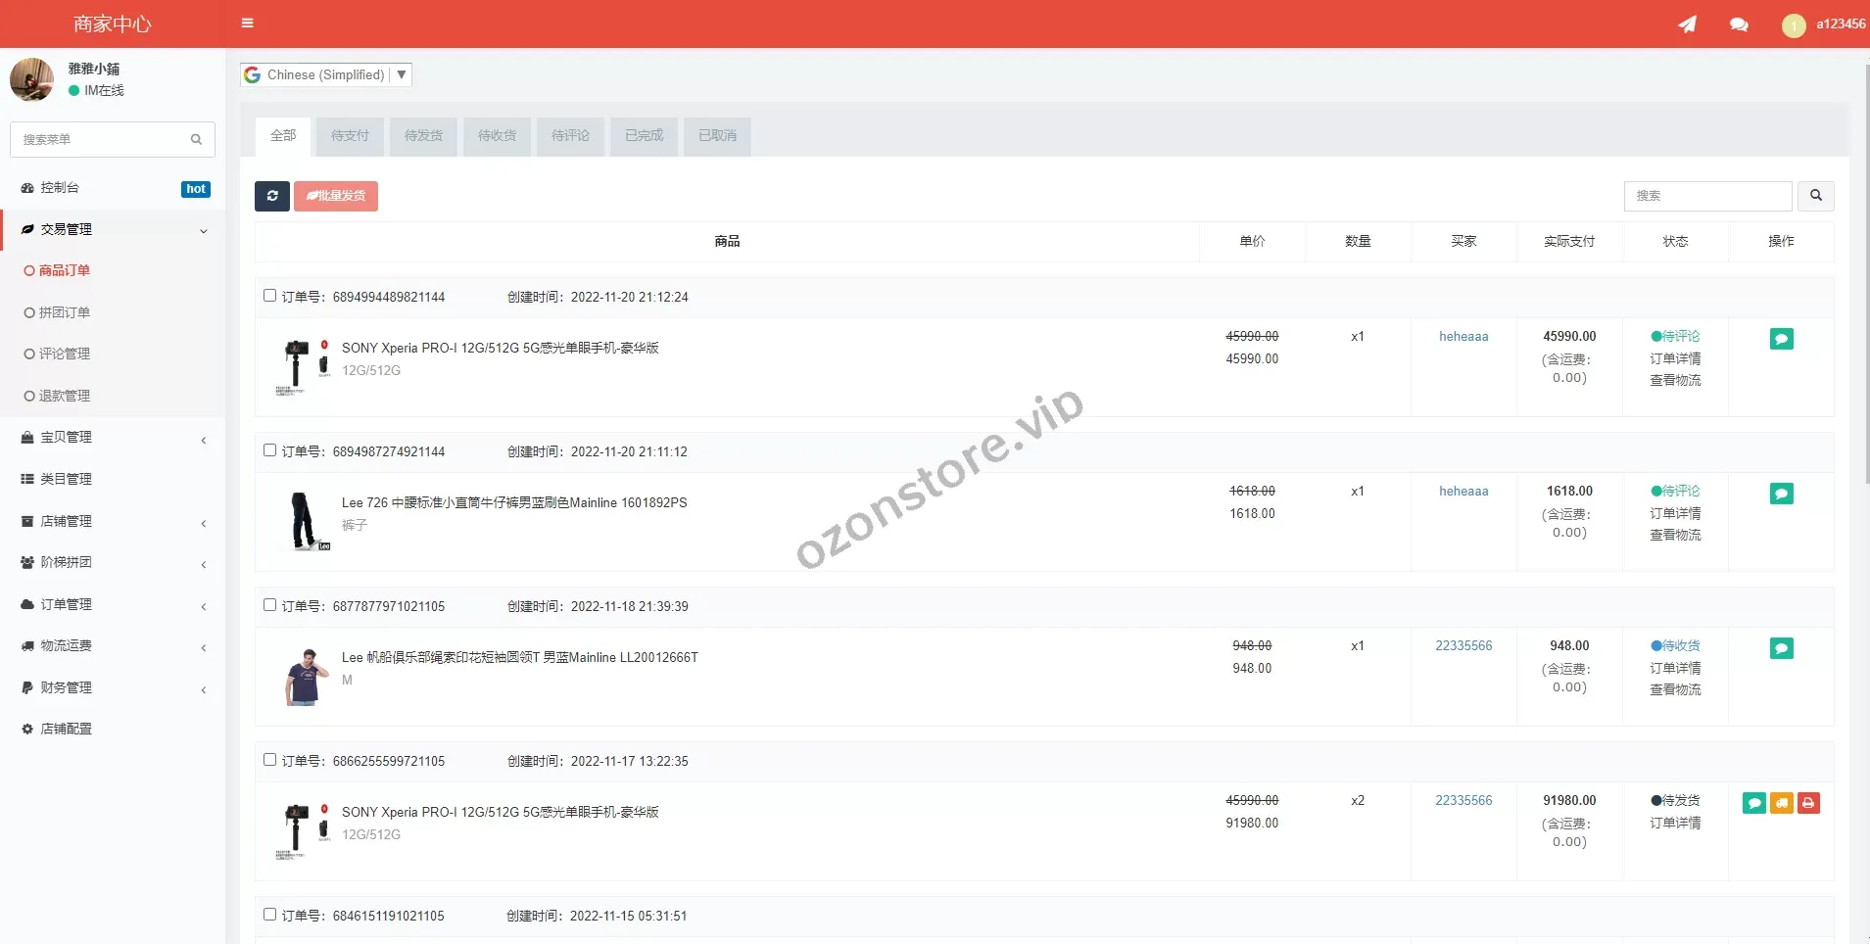The height and width of the screenshot is (944, 1870).
Task: Select checkbox for order 6877877971021105
Action: pyautogui.click(x=269, y=605)
